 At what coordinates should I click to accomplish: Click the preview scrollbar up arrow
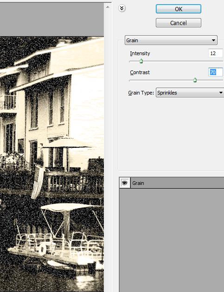pos(108,7)
